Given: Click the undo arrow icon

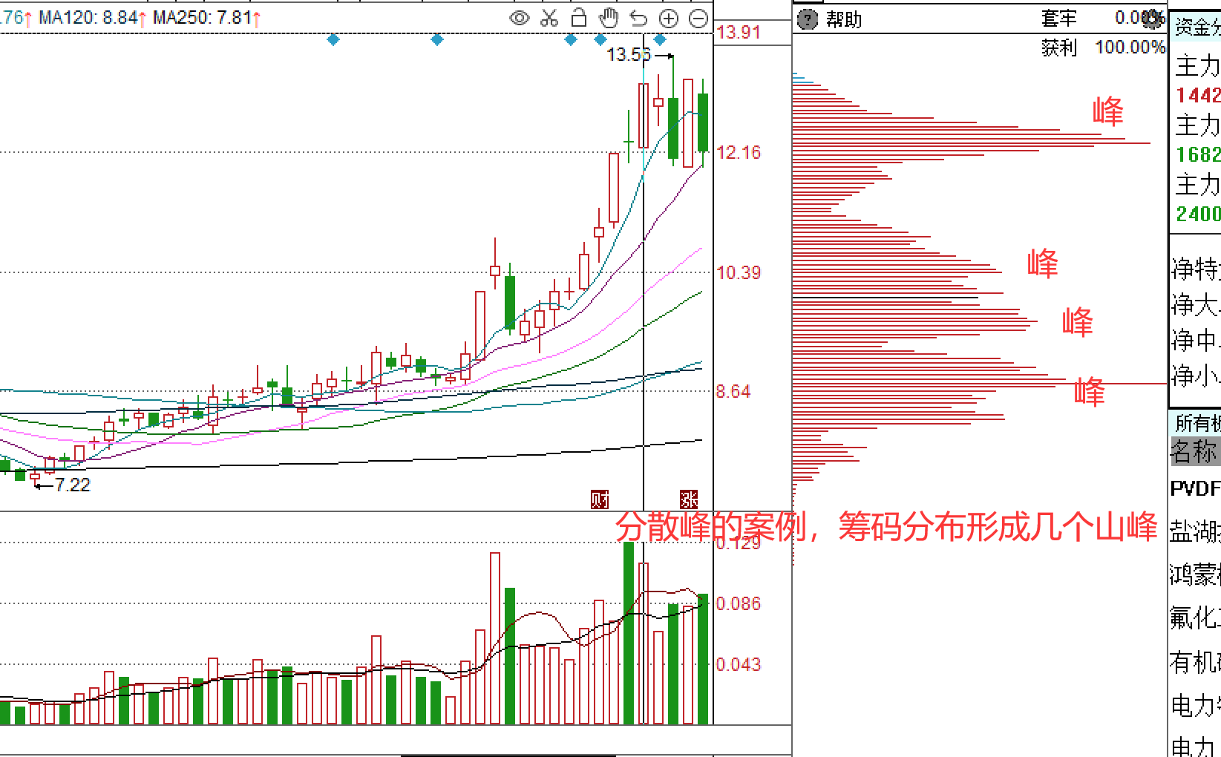Looking at the screenshot, I should click(638, 18).
